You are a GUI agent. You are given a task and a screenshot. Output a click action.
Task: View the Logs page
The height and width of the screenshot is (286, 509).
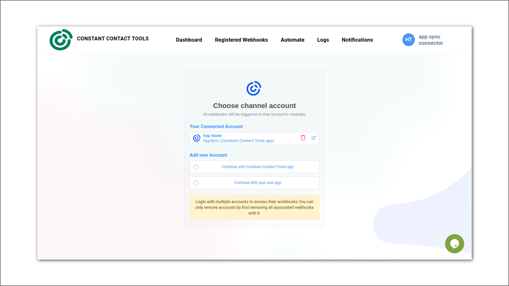pos(323,40)
